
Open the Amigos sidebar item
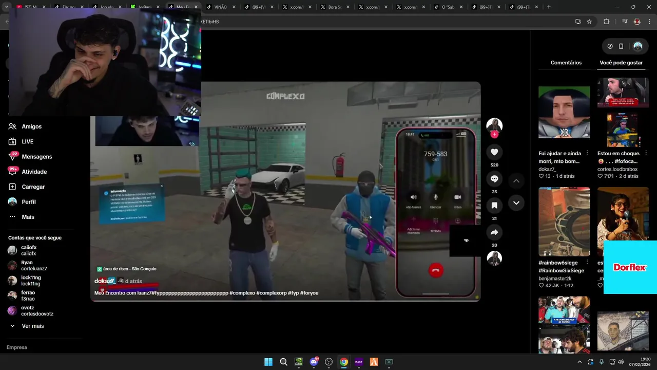31,126
